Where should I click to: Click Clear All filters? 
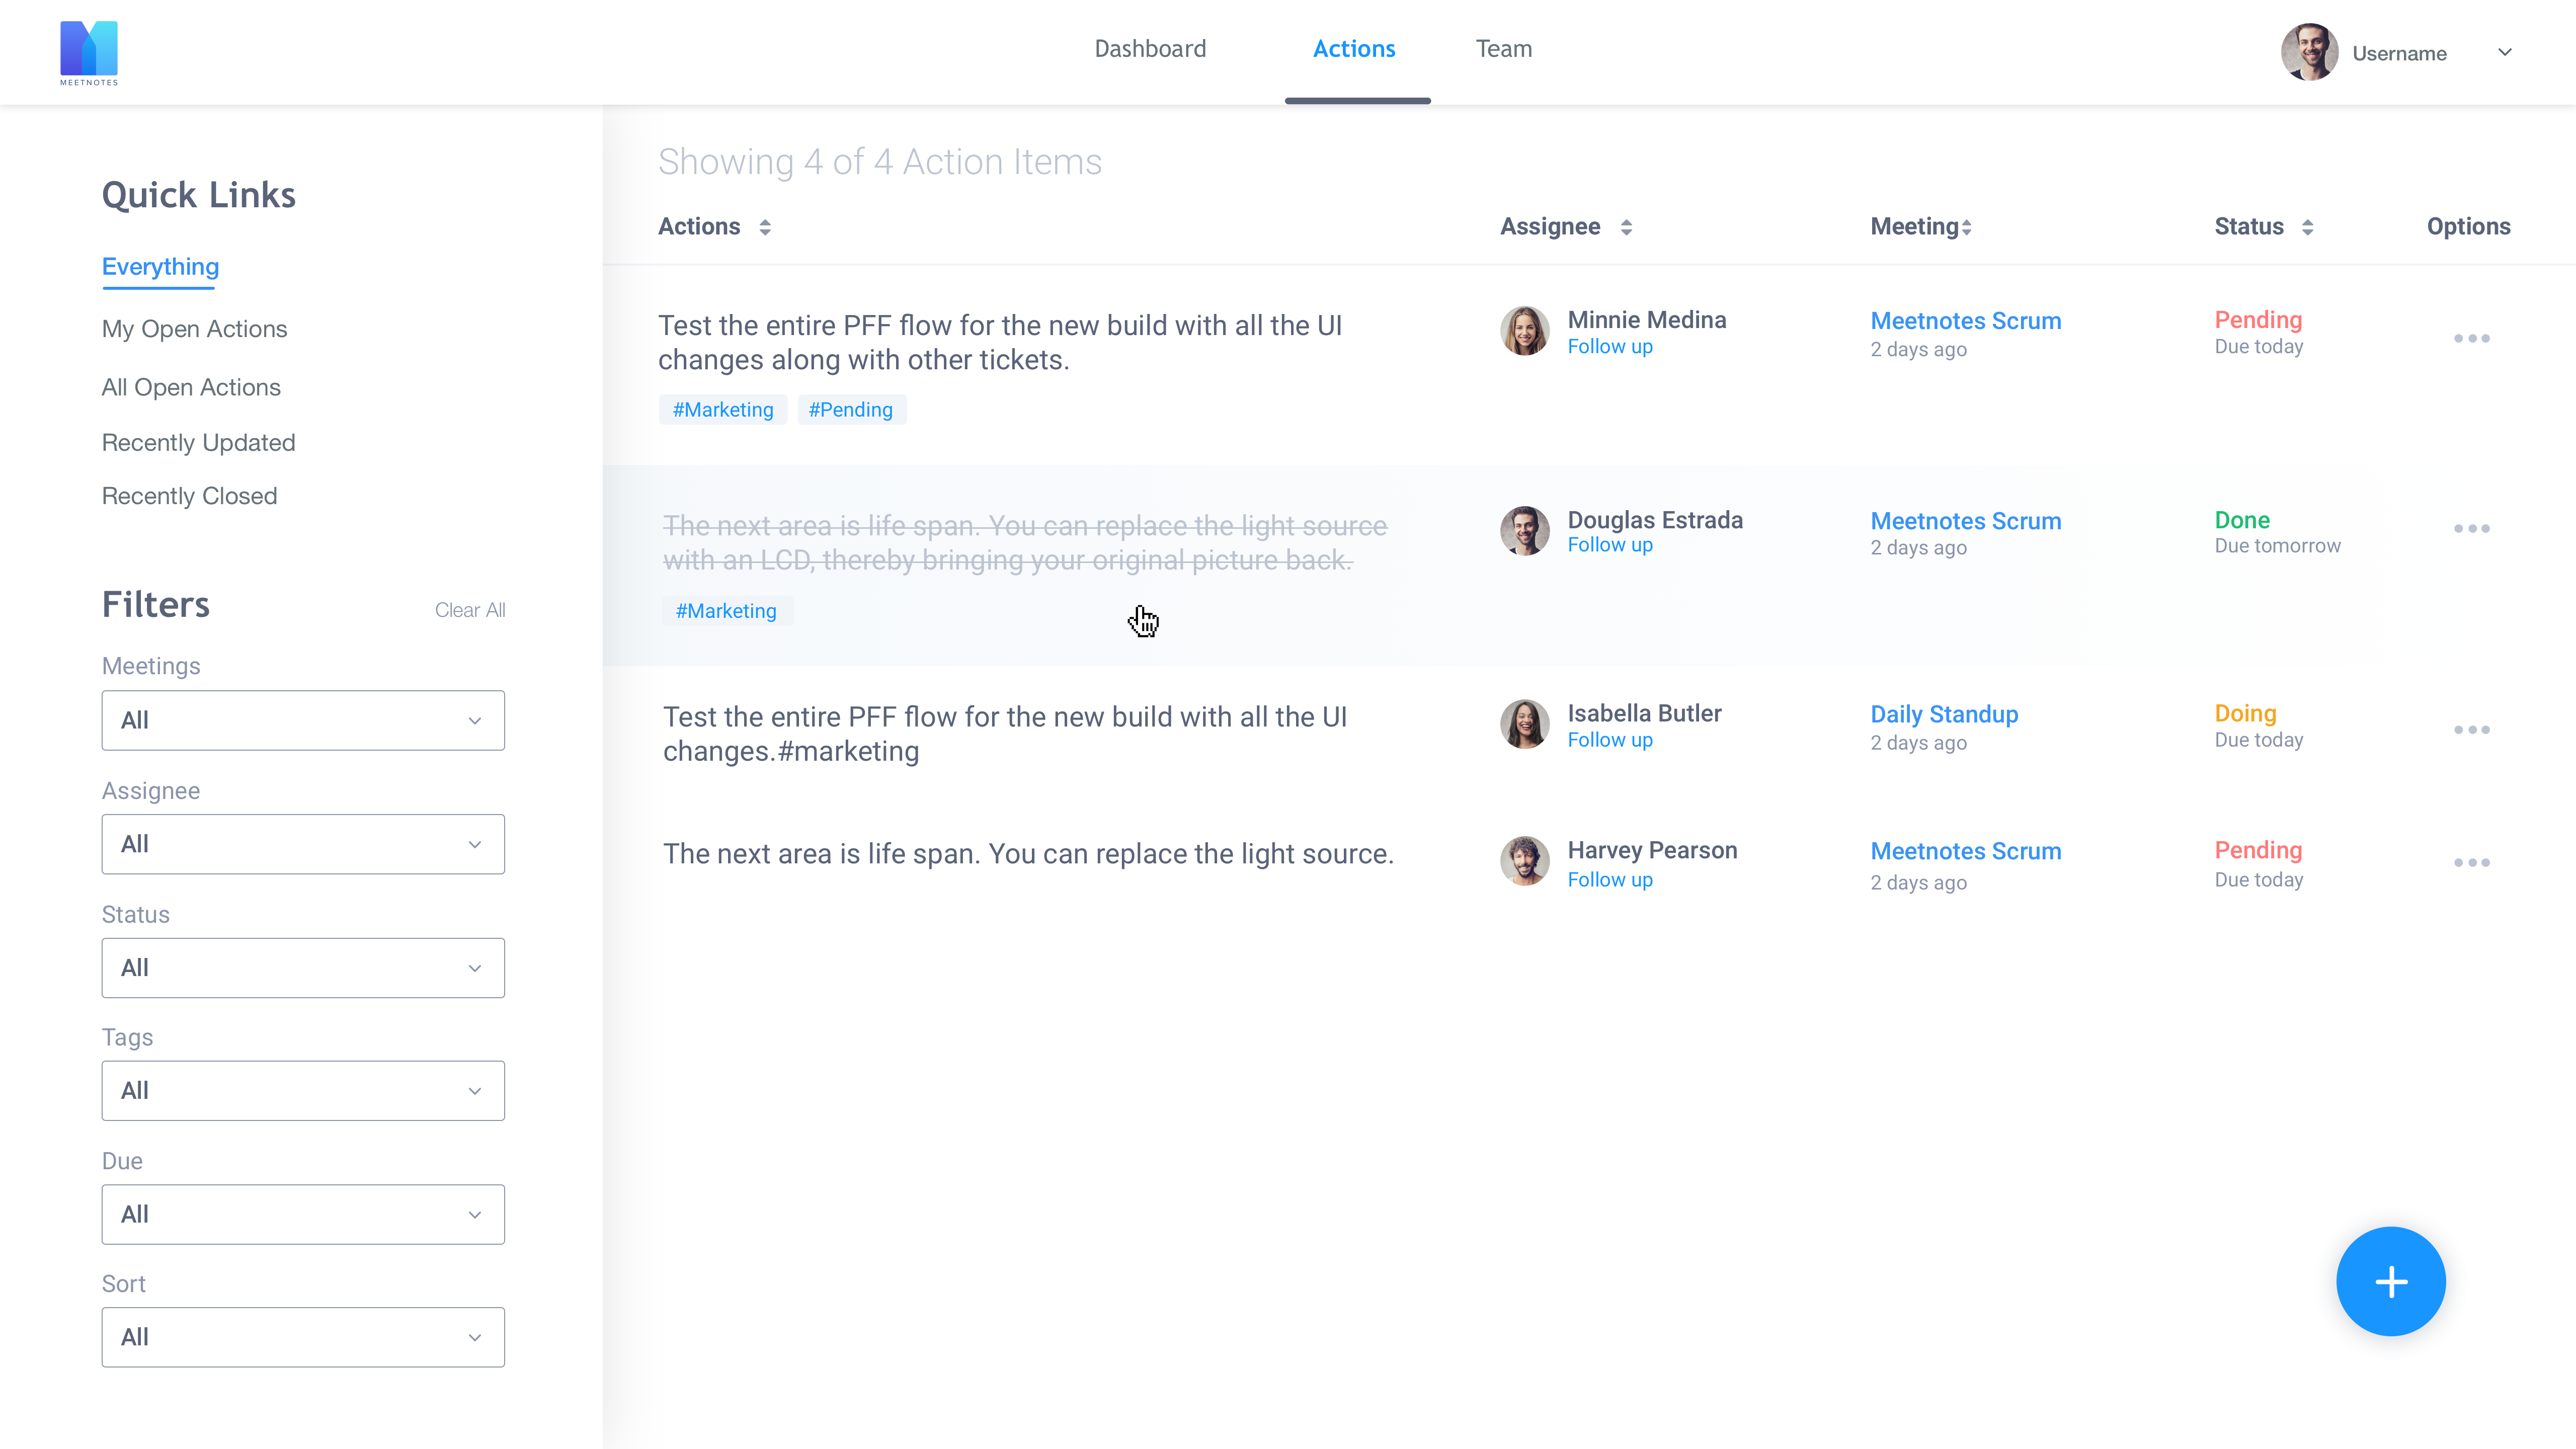pos(470,610)
